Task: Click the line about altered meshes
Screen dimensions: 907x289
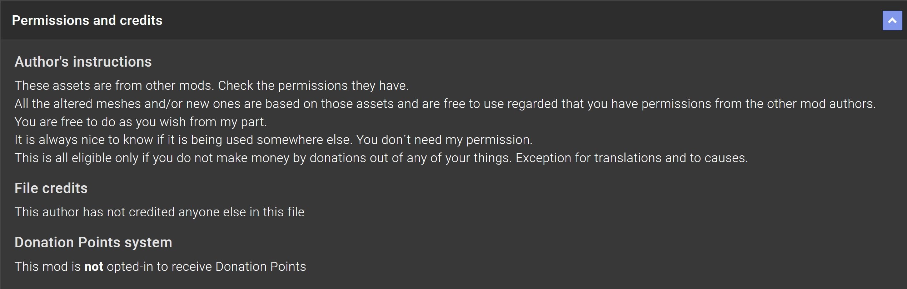Action: tap(445, 104)
